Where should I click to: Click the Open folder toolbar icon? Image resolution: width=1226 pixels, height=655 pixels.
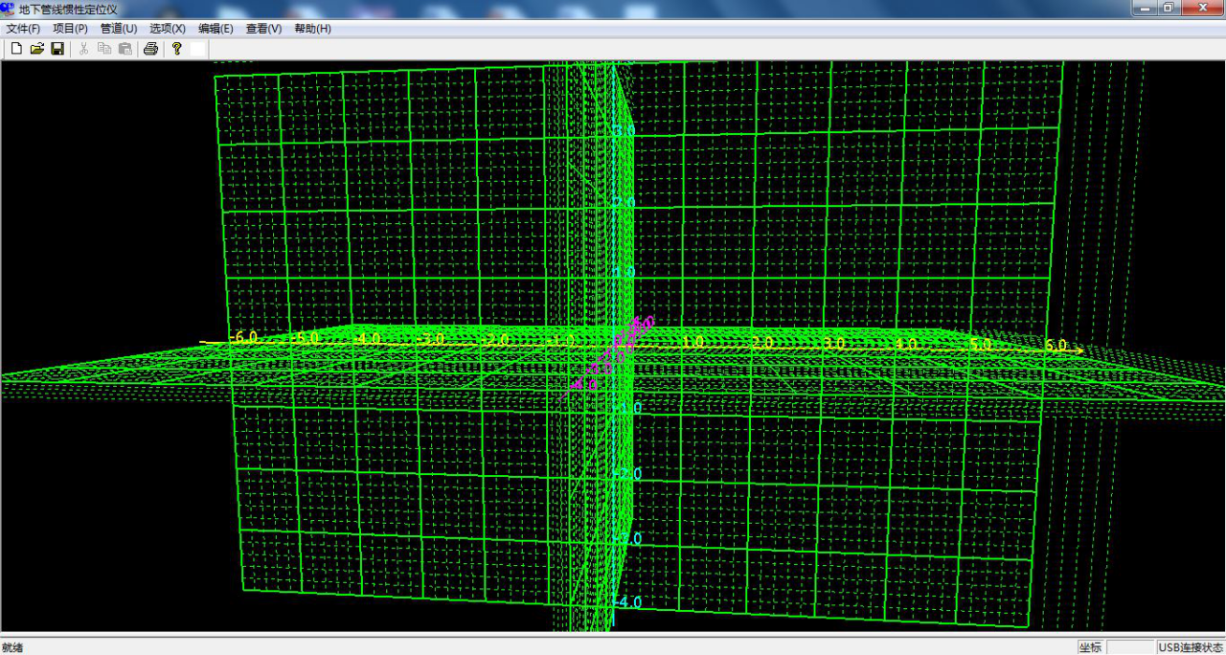click(x=37, y=49)
